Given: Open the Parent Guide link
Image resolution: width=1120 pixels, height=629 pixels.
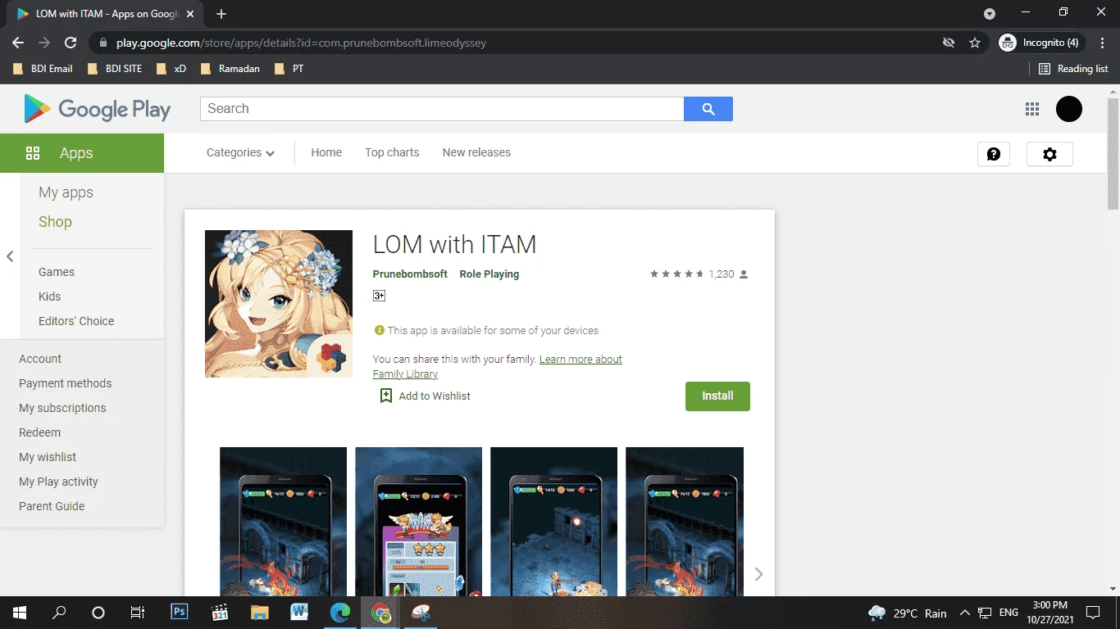Looking at the screenshot, I should pyautogui.click(x=52, y=506).
